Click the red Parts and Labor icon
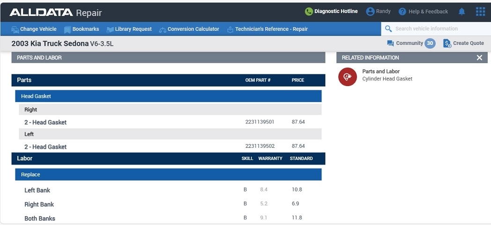The width and height of the screenshot is (491, 225). coord(347,77)
